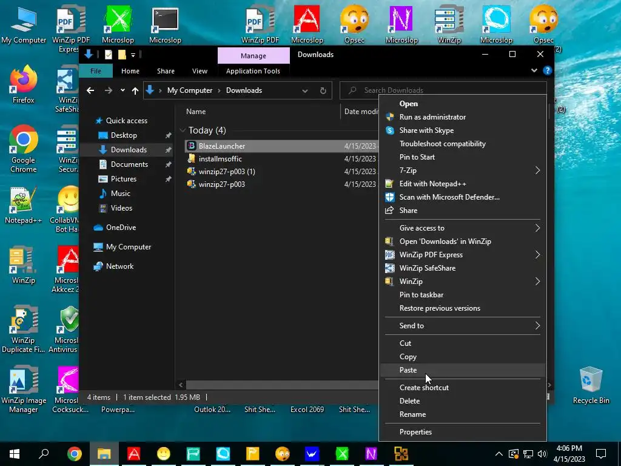Select Pictures in Quick access
This screenshot has width=621, height=466.
pos(124,179)
